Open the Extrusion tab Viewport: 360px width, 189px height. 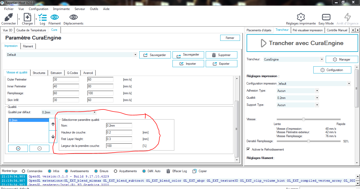(56, 73)
